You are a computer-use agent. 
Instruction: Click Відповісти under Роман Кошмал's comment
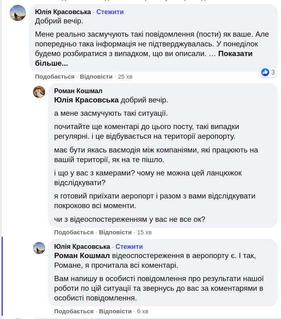(115, 232)
